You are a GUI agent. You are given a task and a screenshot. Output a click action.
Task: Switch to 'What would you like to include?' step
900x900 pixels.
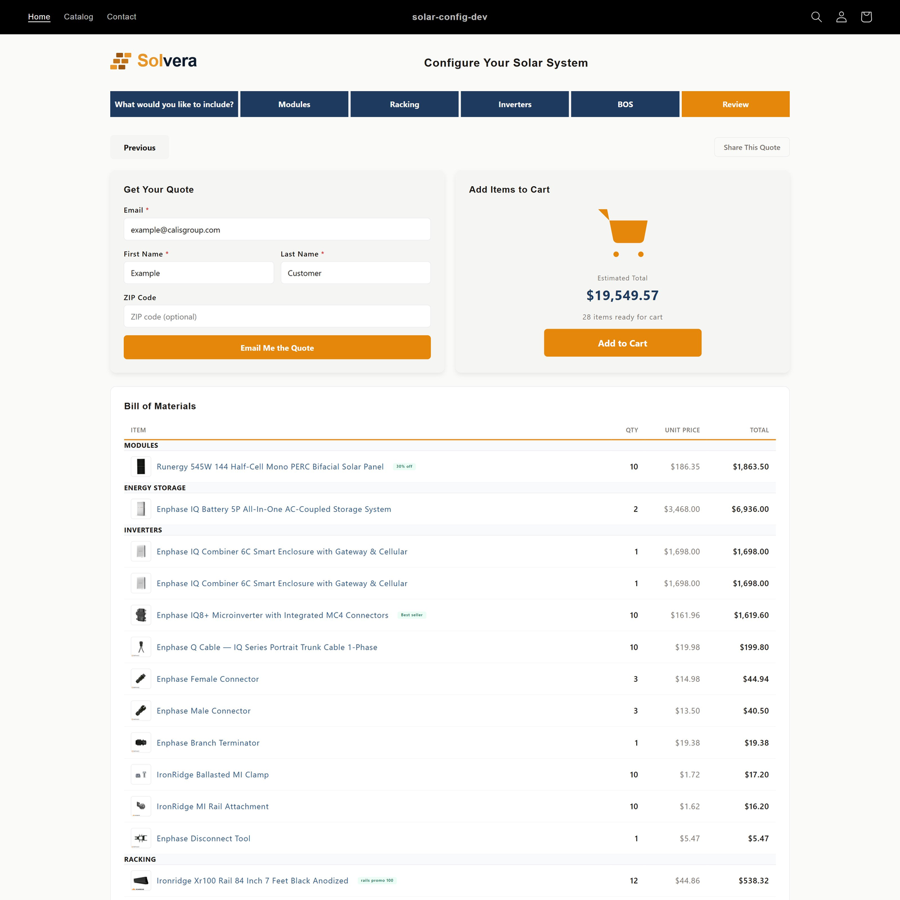(x=174, y=104)
